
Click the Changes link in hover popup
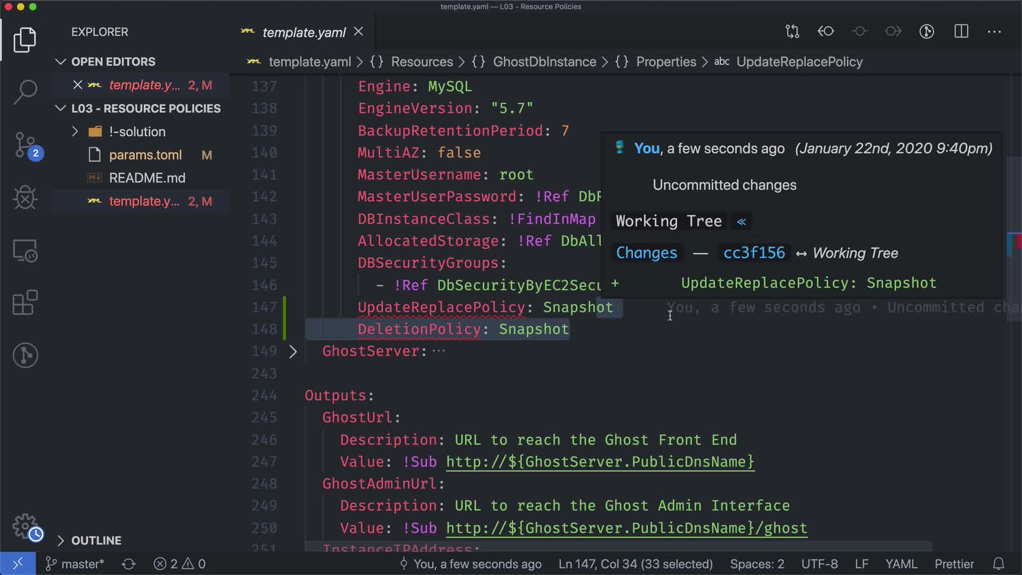point(646,253)
